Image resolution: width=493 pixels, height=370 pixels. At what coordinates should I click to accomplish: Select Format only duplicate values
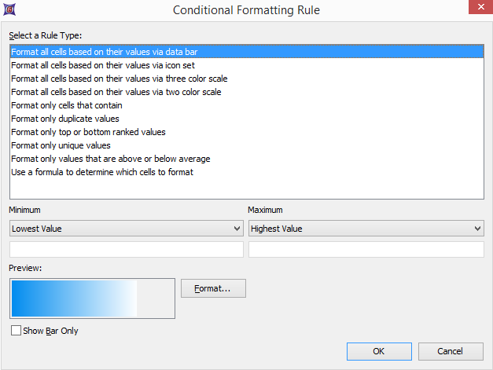[x=65, y=119]
